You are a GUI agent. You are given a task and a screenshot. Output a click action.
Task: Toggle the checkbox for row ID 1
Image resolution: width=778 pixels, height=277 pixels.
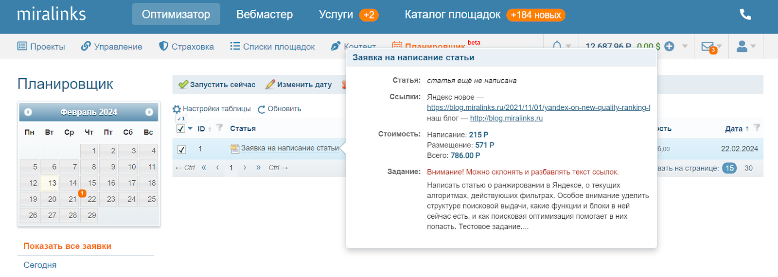point(181,149)
